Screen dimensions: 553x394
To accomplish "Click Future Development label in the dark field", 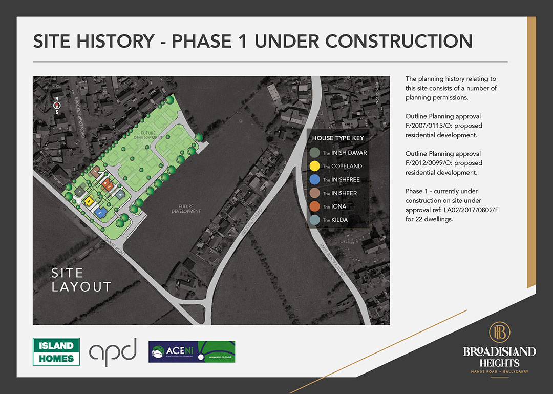I will (x=186, y=209).
